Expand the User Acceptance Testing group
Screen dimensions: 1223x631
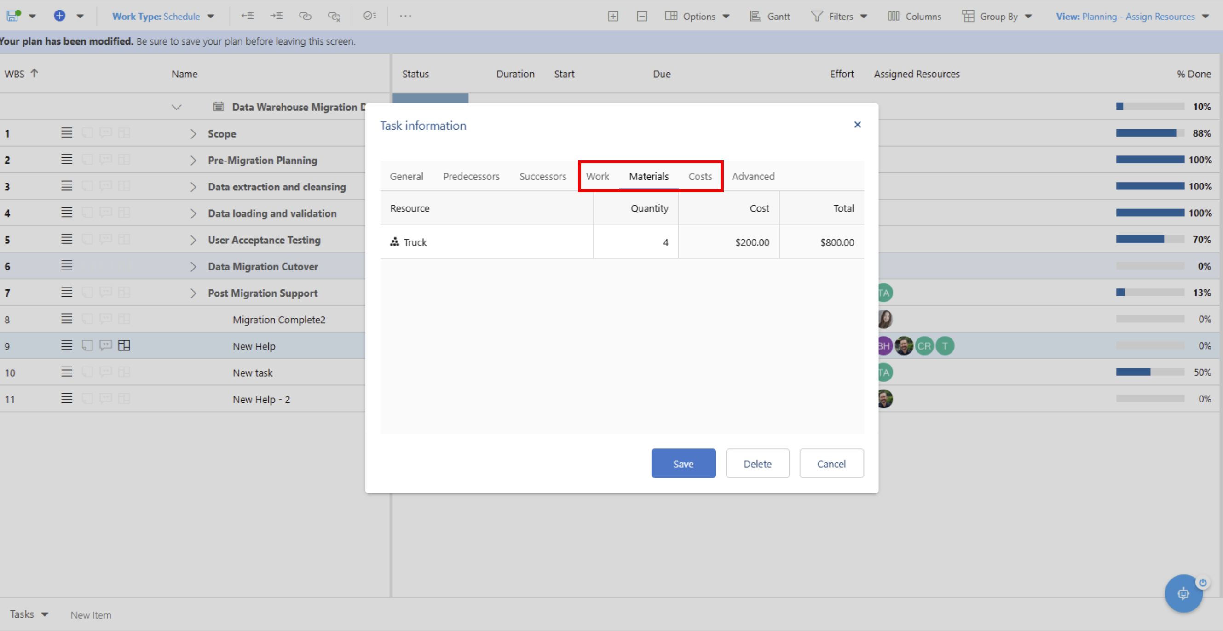point(193,240)
